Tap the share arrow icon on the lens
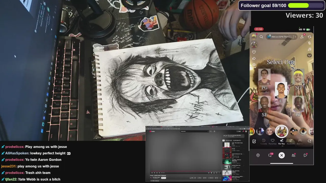Screen dimensions: 326x183 pyautogui.click(x=254, y=58)
